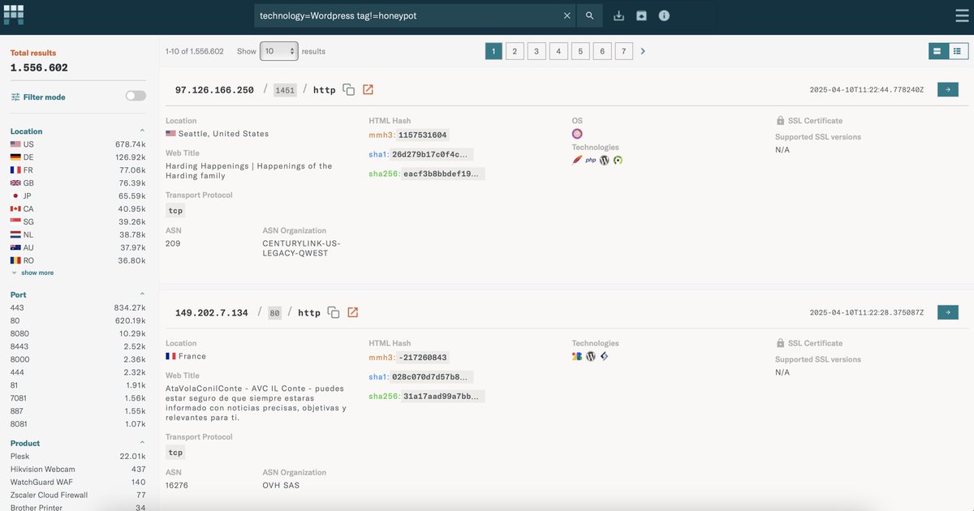Open the hamburger main menu
The width and height of the screenshot is (974, 511).
[963, 15]
